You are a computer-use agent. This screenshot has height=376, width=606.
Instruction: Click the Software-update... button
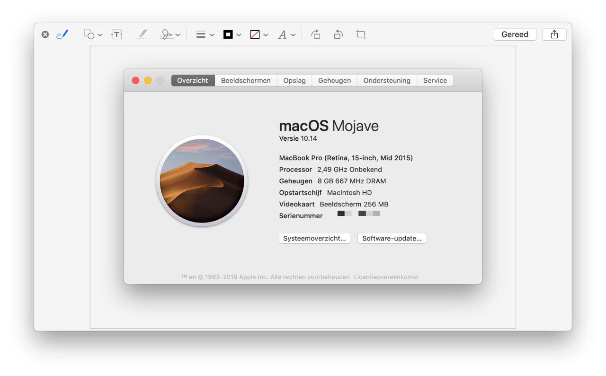[x=392, y=239]
